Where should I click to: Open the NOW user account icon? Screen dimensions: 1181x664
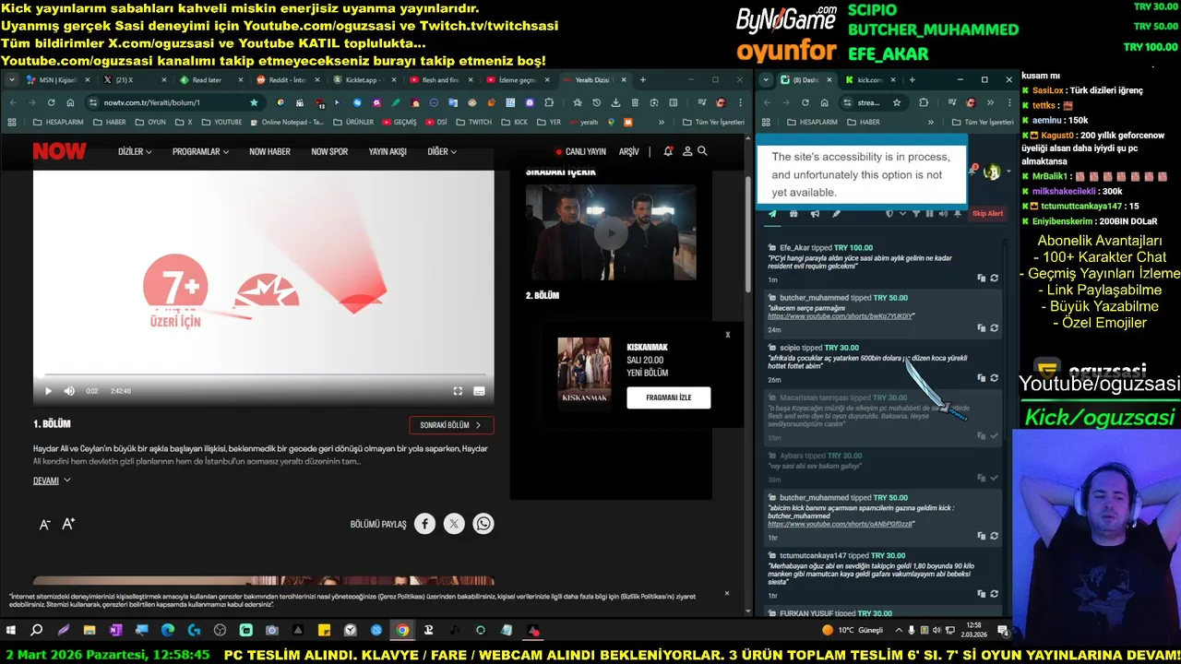(687, 151)
